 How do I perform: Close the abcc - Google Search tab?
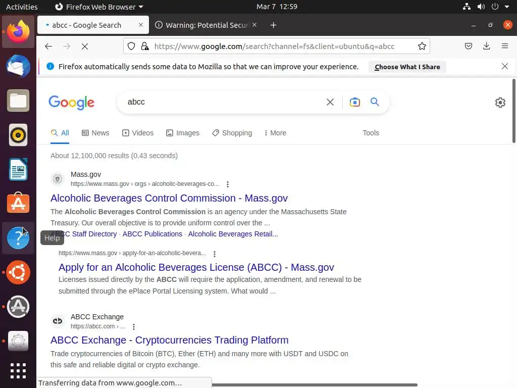[141, 25]
